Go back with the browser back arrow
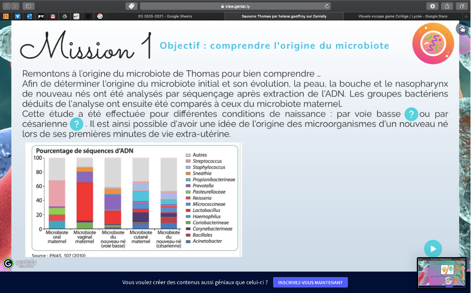Image resolution: width=471 pixels, height=293 pixels. [6, 6]
